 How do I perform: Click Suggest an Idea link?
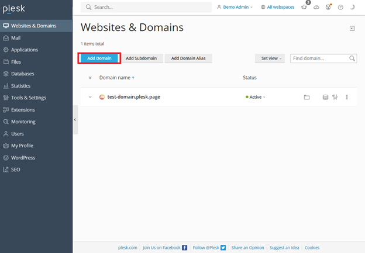click(x=284, y=248)
